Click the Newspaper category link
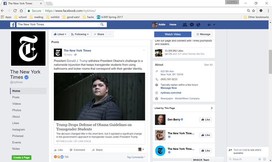The image size is (272, 162). [x=167, y=98]
